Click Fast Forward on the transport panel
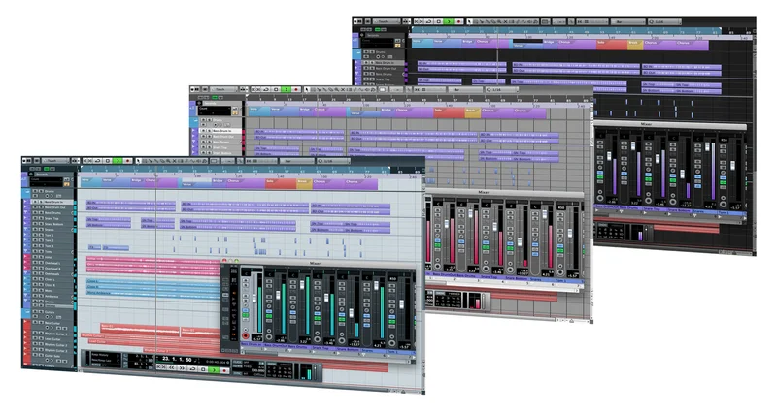The width and height of the screenshot is (777, 413). [182, 370]
